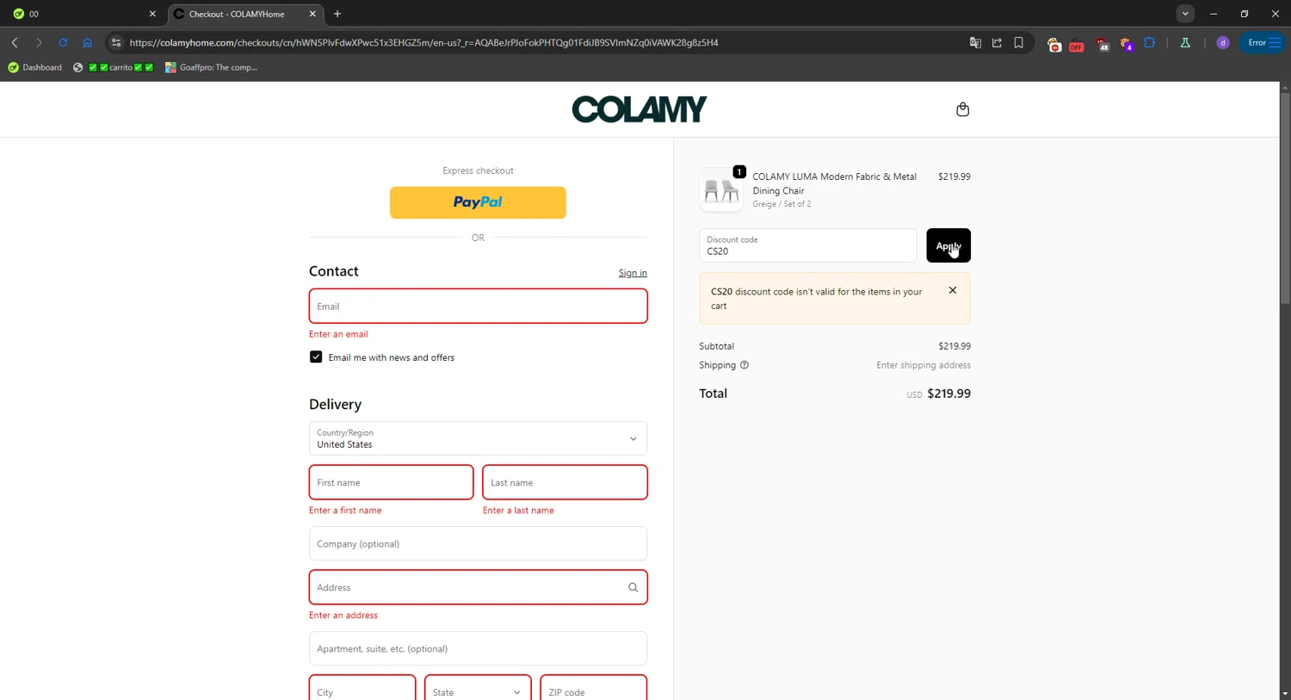Open the carrito bookmark
Viewport: 1291px width, 700px height.
pyautogui.click(x=114, y=67)
